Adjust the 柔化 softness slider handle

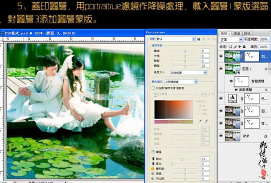pyautogui.click(x=173, y=164)
